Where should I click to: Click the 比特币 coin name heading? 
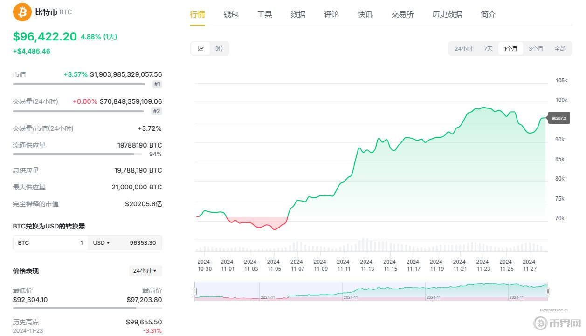pyautogui.click(x=46, y=12)
